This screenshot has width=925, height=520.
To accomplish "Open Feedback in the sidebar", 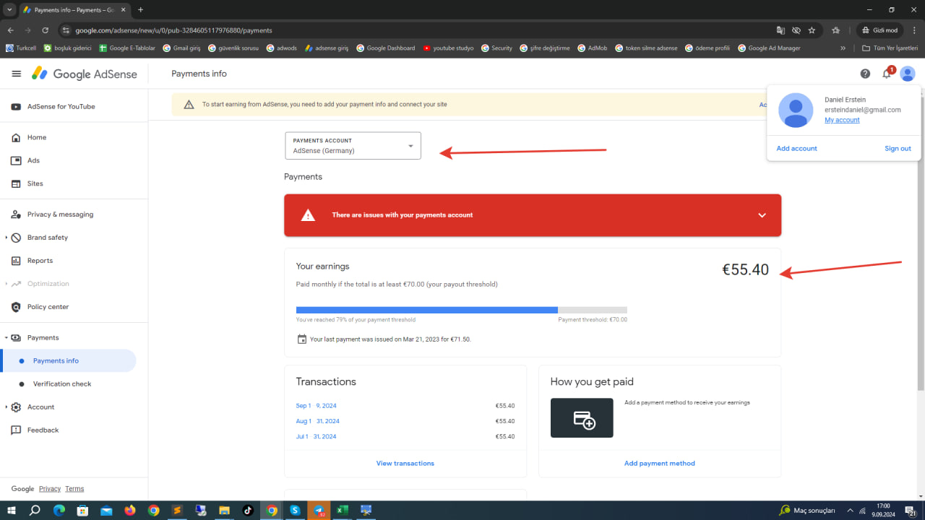I will (x=43, y=430).
